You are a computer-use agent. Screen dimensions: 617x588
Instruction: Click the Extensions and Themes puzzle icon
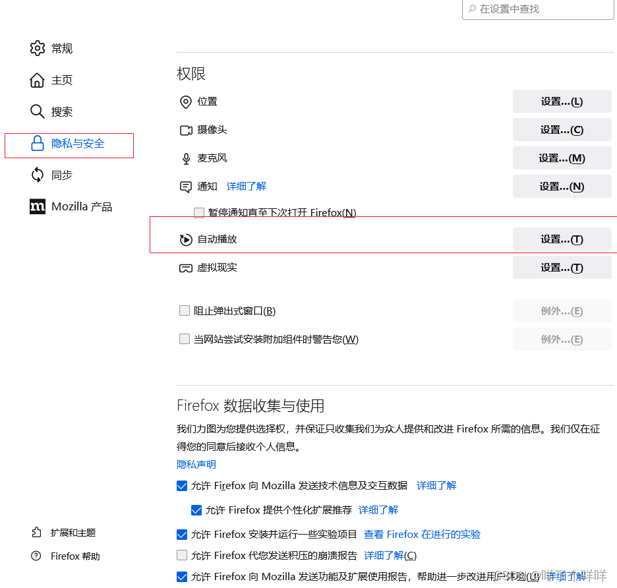[36, 532]
